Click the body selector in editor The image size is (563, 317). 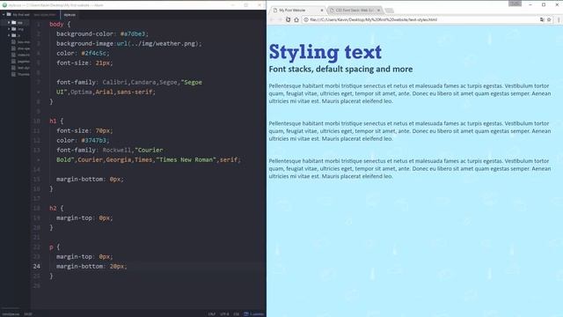[56, 24]
